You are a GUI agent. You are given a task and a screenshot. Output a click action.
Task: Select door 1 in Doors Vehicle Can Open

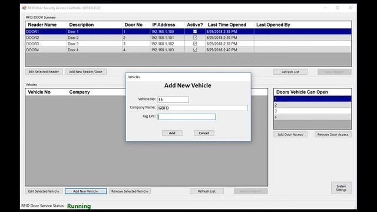pyautogui.click(x=313, y=99)
